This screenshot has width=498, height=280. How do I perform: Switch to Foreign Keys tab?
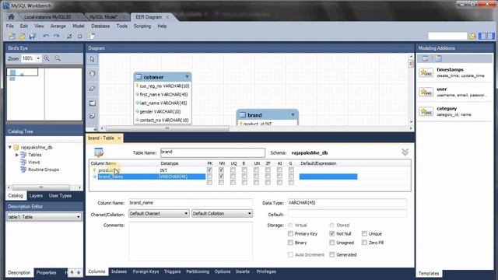coord(146,271)
